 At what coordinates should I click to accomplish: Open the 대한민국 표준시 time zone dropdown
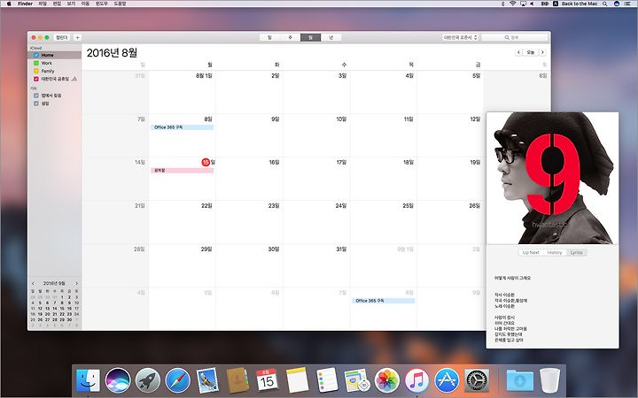click(460, 37)
